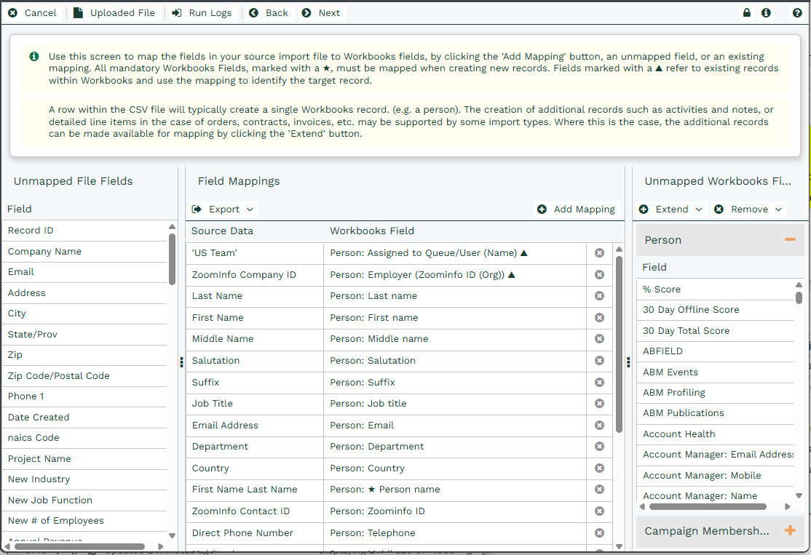The width and height of the screenshot is (811, 555).
Task: Remove the Job Title mapping
Action: [599, 404]
